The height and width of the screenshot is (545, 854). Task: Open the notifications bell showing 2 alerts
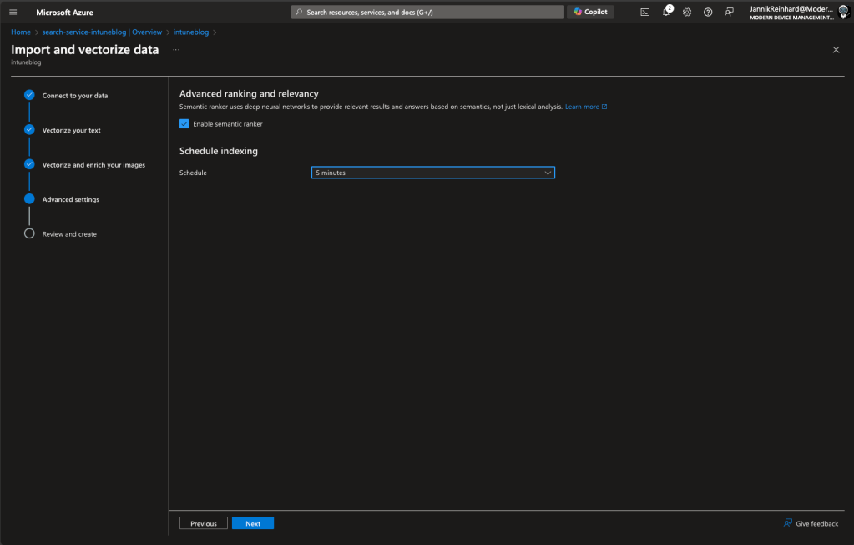tap(665, 12)
